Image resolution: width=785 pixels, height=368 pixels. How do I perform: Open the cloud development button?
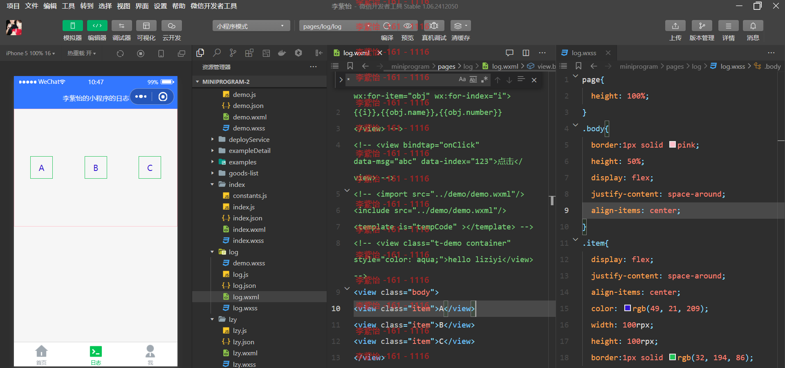tap(171, 26)
